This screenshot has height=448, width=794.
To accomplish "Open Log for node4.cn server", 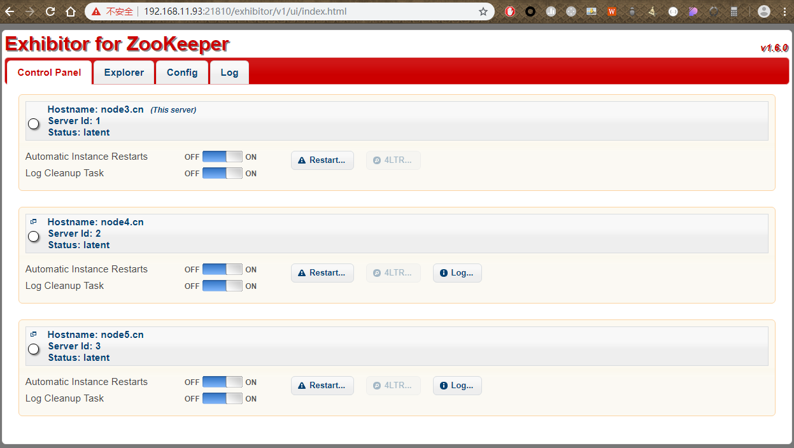I will coord(457,273).
